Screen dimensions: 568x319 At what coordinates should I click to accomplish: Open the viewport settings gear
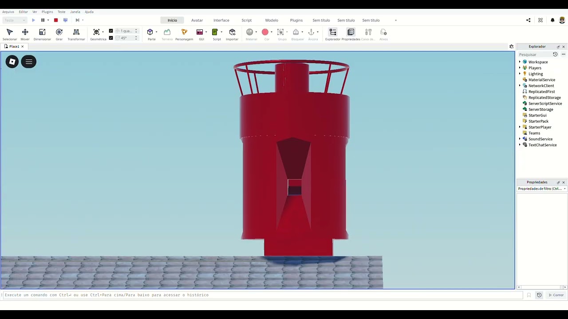tap(511, 47)
